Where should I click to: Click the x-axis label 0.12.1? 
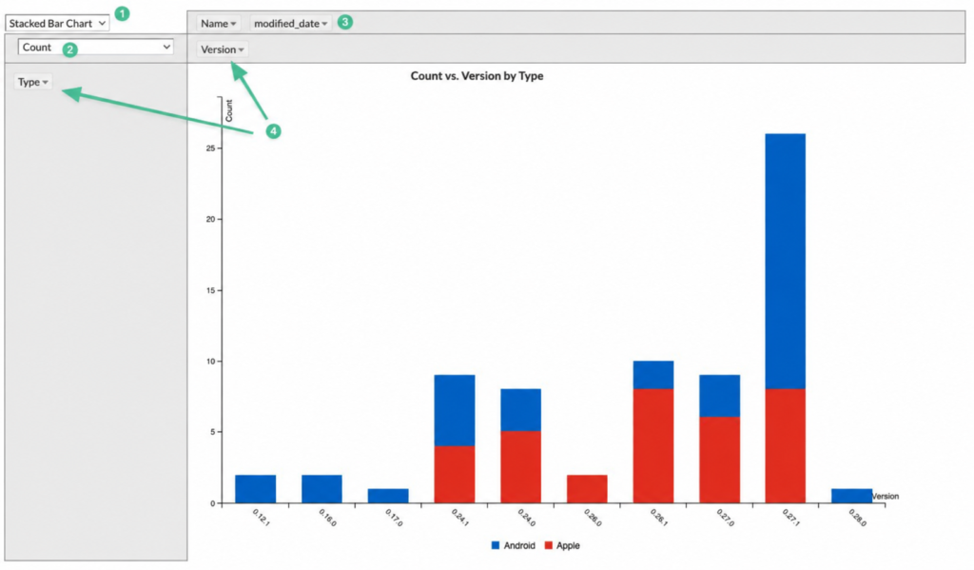click(262, 517)
